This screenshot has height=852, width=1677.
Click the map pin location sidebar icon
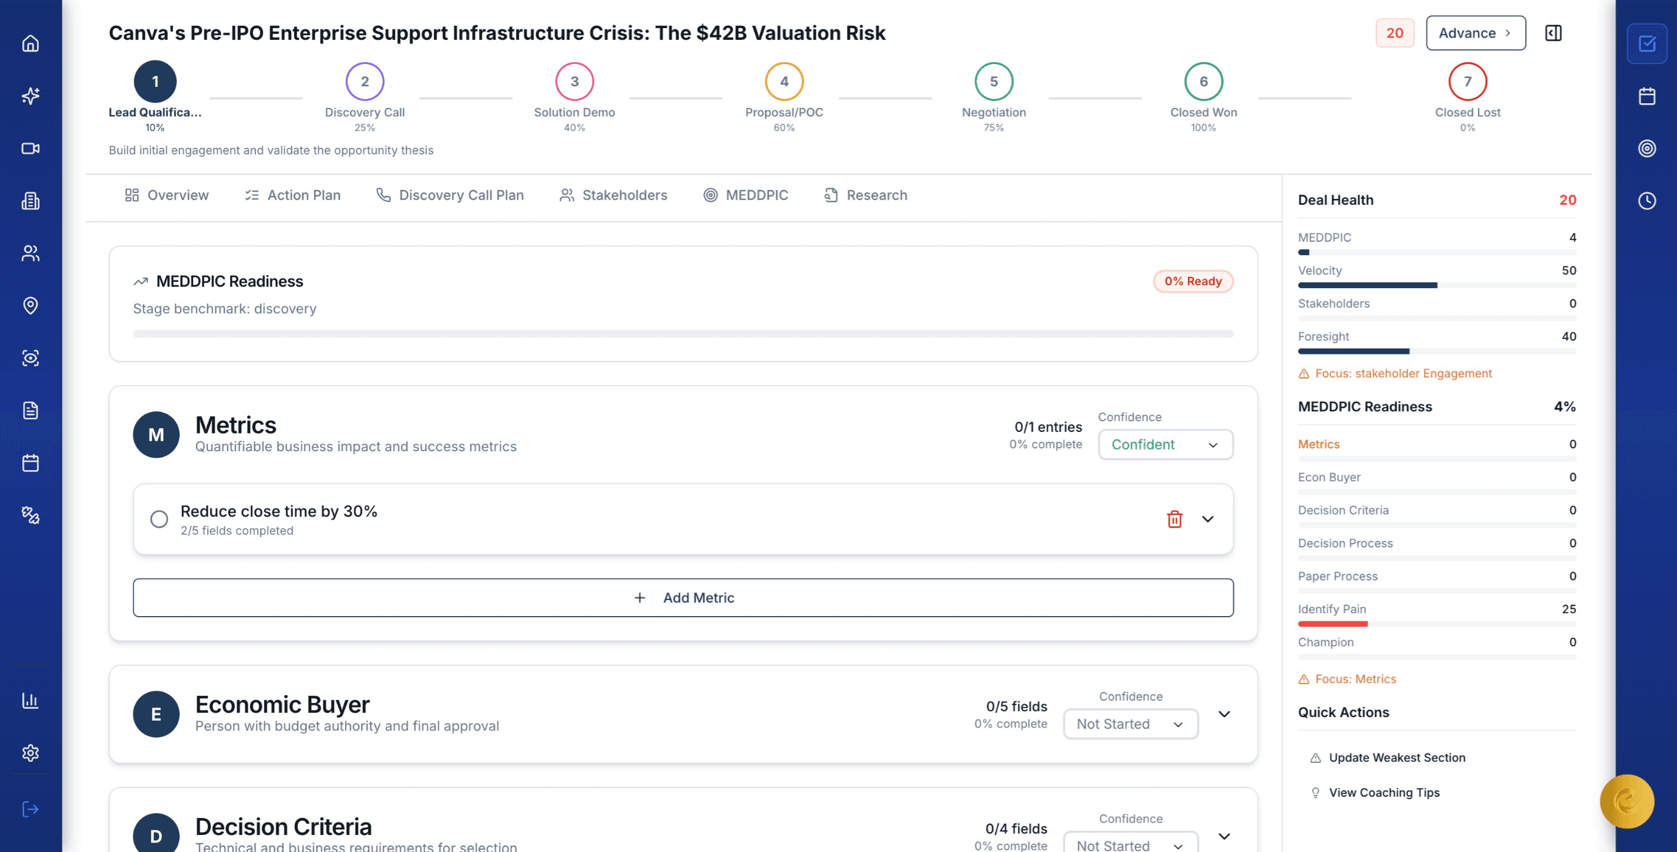click(31, 305)
